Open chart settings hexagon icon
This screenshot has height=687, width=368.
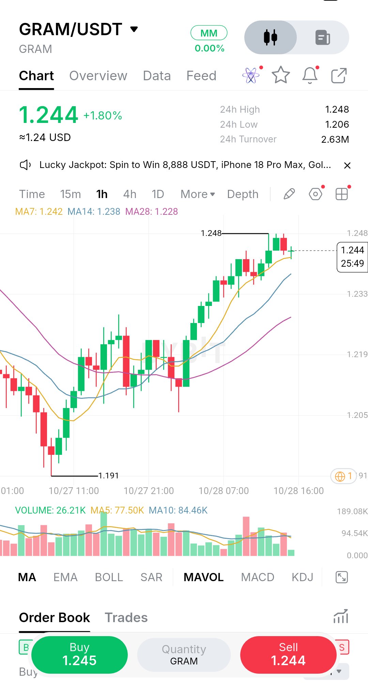click(x=316, y=194)
